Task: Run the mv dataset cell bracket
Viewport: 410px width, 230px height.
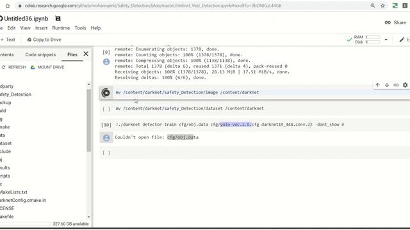Action: pos(106,109)
